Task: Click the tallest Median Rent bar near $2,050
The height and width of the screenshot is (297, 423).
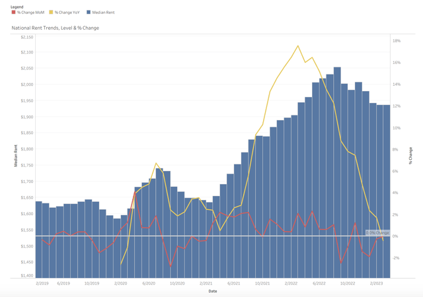Action: pyautogui.click(x=337, y=172)
